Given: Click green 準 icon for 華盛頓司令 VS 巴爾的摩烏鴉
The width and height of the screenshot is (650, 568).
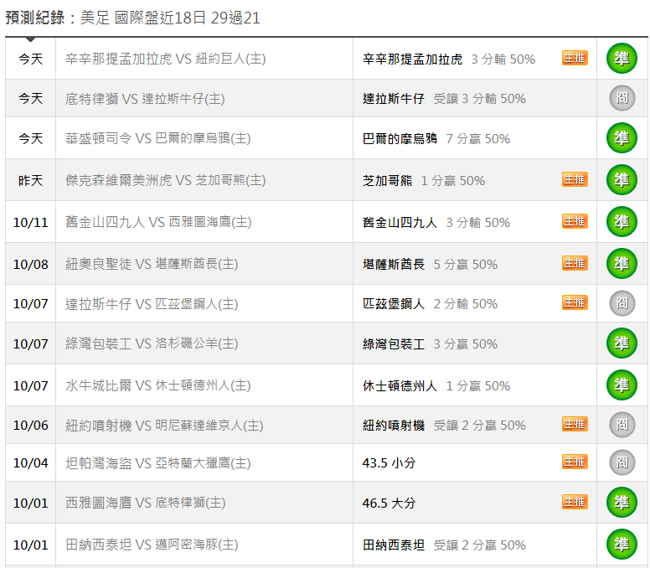Looking at the screenshot, I should 622,138.
